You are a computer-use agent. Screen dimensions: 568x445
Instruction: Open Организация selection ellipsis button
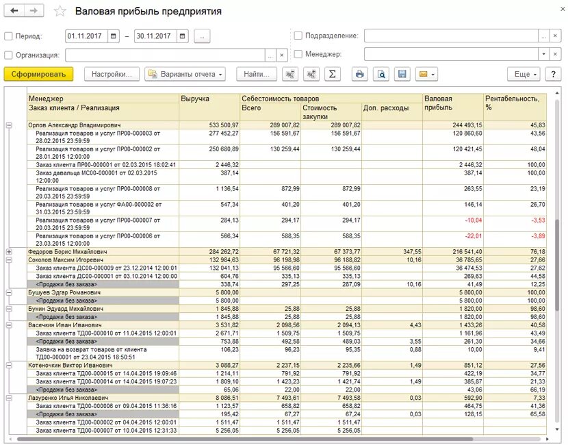click(x=270, y=55)
